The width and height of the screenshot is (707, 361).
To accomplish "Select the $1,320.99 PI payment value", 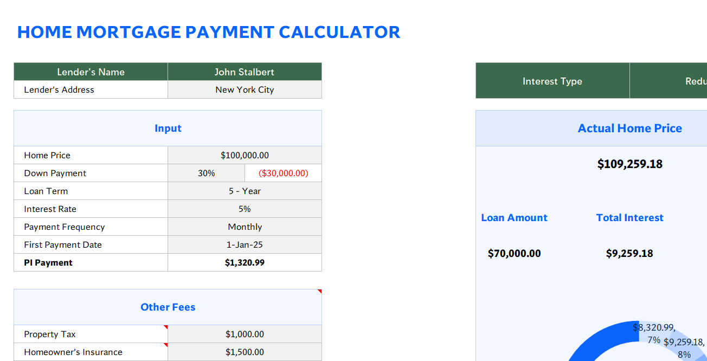I will point(245,262).
